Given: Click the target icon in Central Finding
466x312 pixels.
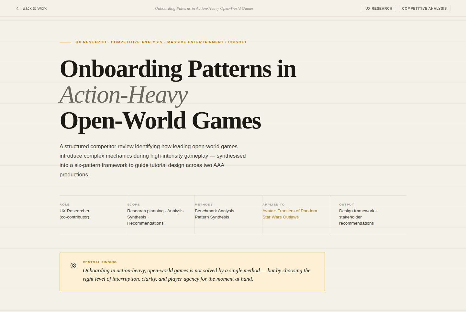Looking at the screenshot, I should [x=73, y=265].
